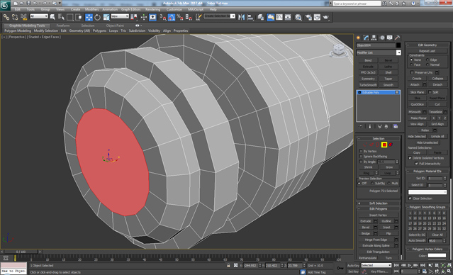Open the Hierarchy command panel tab
The height and width of the screenshot is (275, 453).
(x=374, y=38)
